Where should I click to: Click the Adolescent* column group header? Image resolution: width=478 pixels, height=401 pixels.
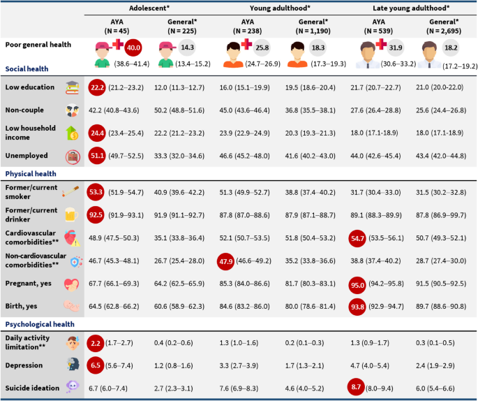tap(149, 8)
